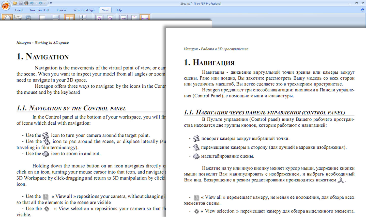Switch to continuous page layout
Viewport: 366px width, 217px height.
[55, 18]
